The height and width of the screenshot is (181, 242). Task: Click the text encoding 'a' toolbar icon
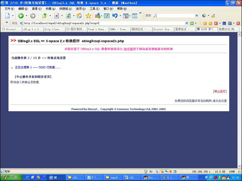click(x=98, y=16)
